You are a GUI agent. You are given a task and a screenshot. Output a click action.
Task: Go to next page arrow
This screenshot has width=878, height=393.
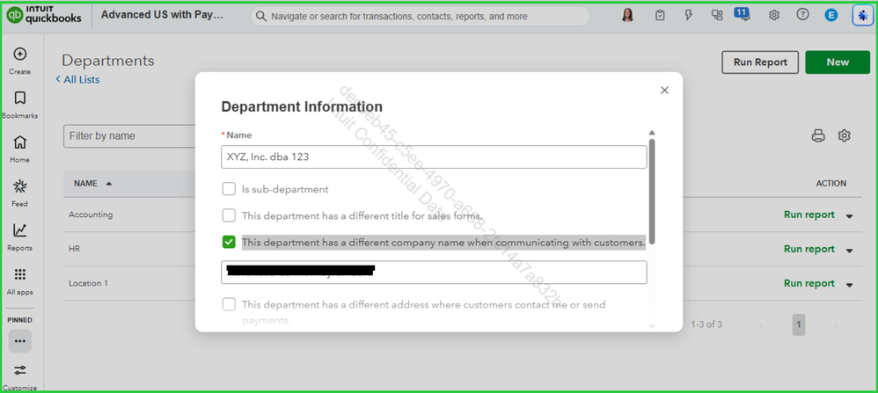coord(836,324)
